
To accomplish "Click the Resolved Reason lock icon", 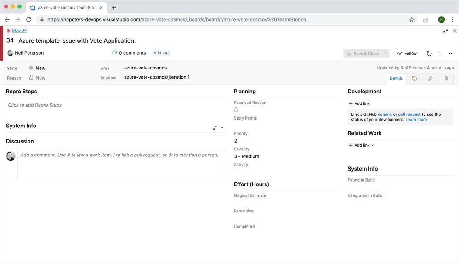I will [x=236, y=109].
